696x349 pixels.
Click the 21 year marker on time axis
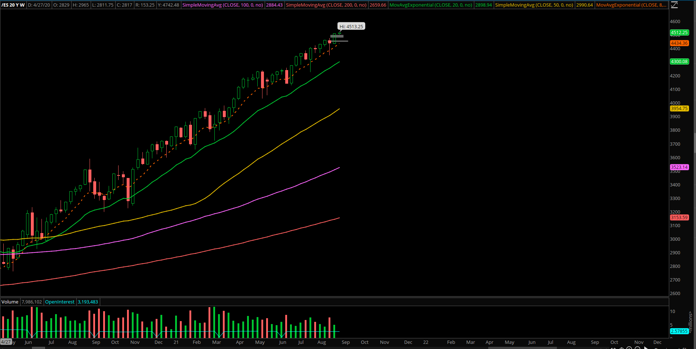point(176,342)
